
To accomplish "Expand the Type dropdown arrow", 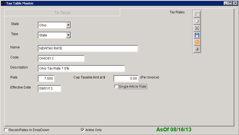I will [x=68, y=35].
